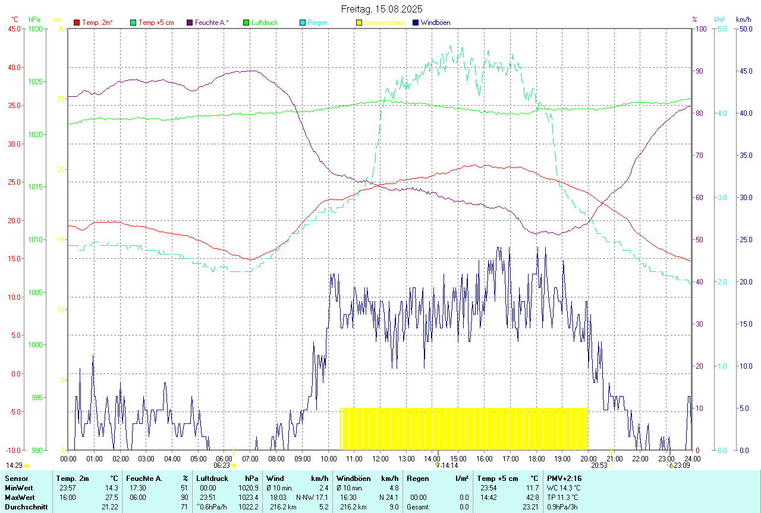Click the MaxWert row label

tap(19, 498)
